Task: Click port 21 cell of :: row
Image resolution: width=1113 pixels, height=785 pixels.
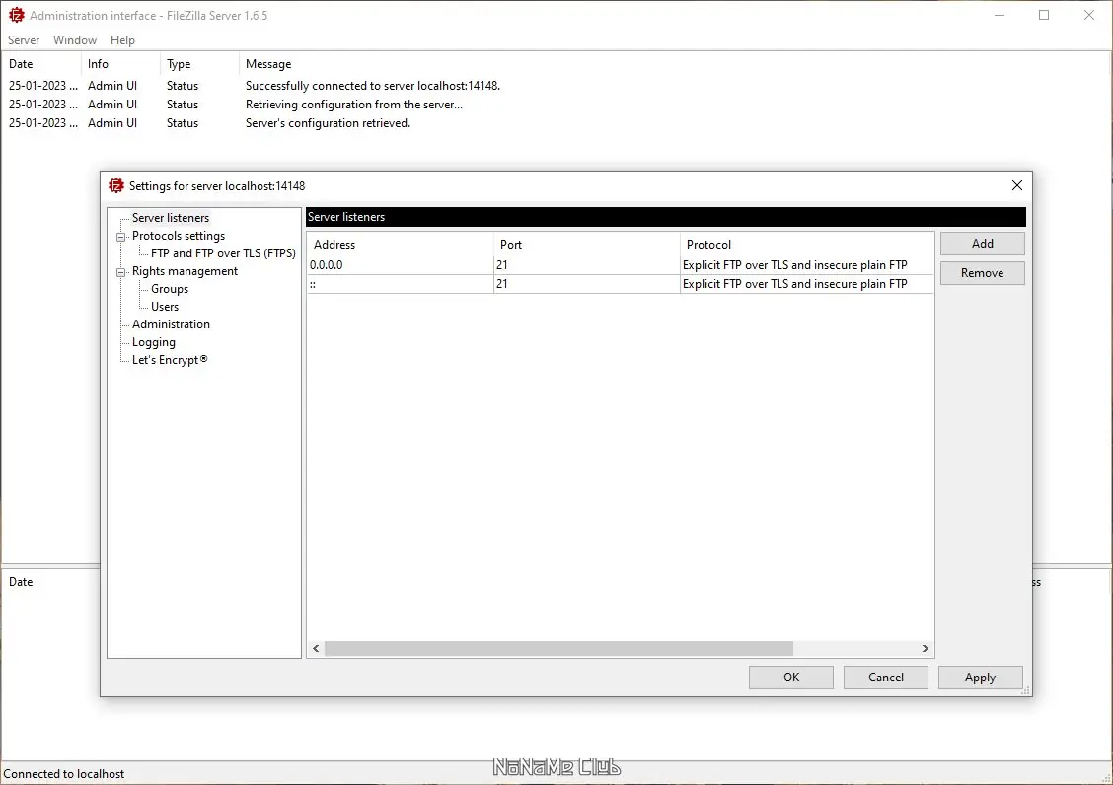Action: coord(586,284)
